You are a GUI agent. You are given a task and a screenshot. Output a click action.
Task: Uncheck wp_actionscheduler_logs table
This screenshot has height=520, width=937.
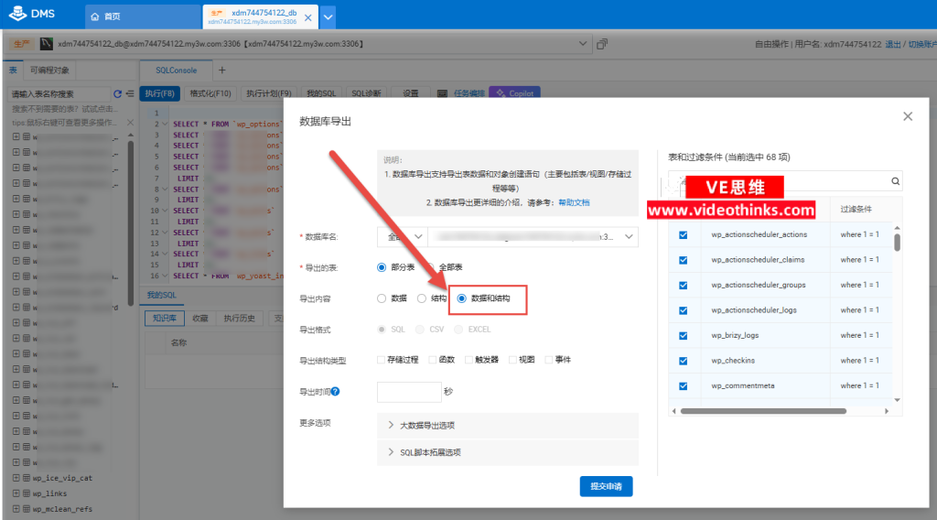683,310
